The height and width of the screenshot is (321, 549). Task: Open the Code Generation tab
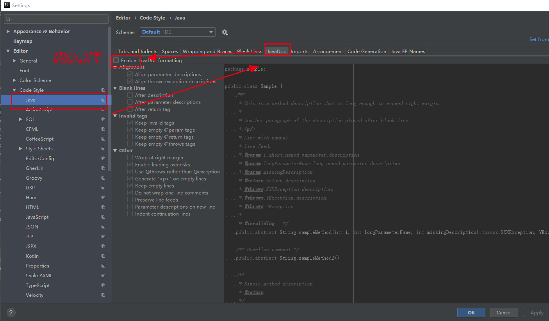[x=367, y=52]
